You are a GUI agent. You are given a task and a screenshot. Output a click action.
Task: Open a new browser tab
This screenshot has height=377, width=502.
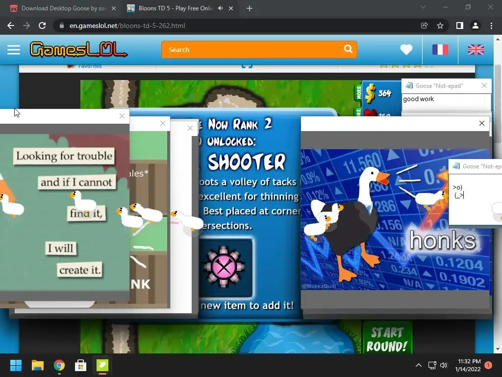(x=250, y=8)
